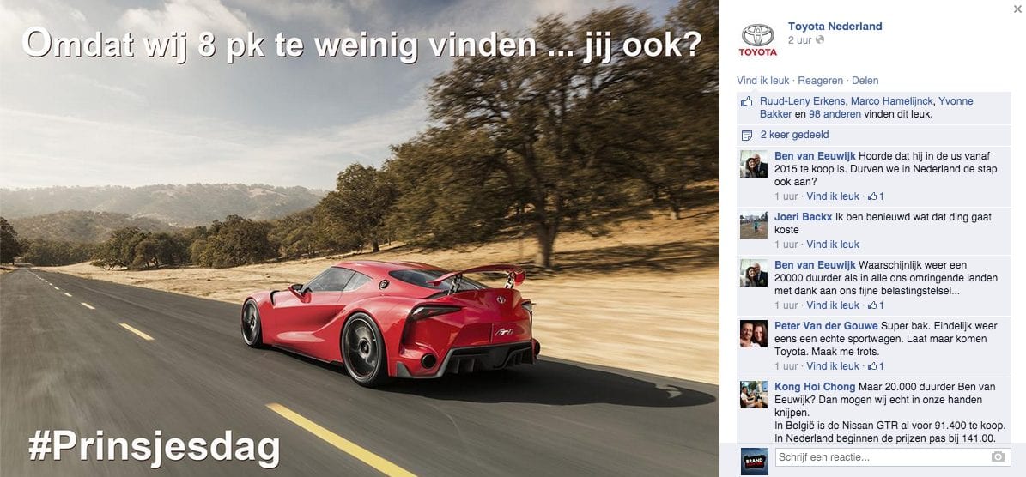This screenshot has height=477, width=1026.
Task: Click 'Delen' to share the post
Action: point(865,81)
